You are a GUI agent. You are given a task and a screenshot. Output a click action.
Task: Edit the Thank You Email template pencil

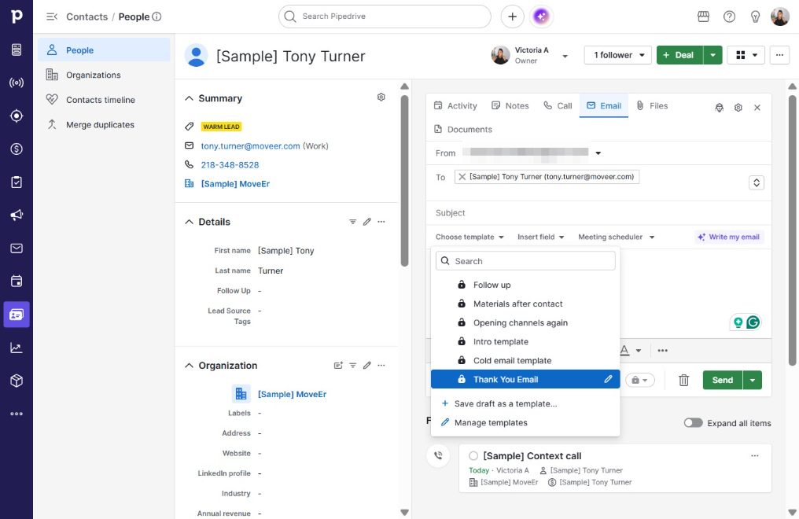pos(608,379)
